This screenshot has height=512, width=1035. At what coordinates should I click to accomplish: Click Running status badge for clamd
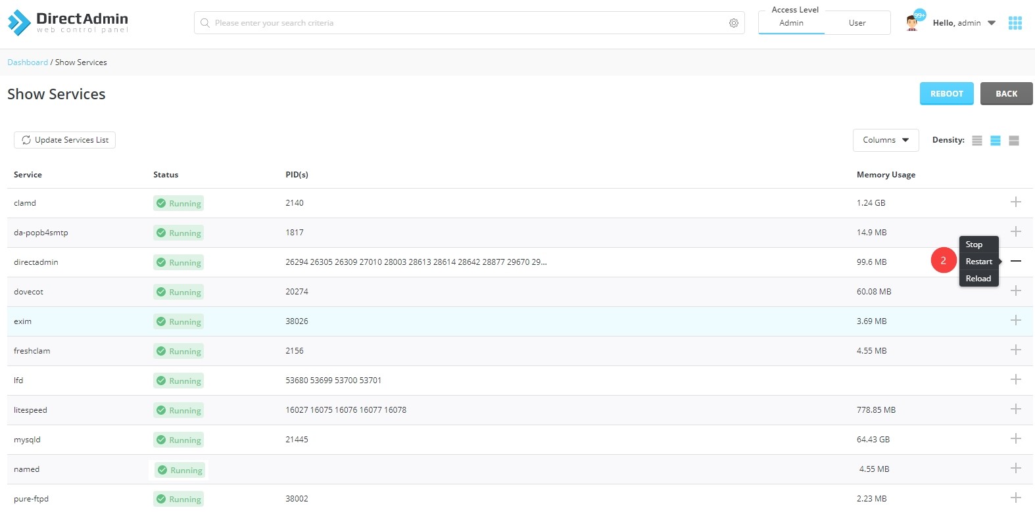click(178, 203)
